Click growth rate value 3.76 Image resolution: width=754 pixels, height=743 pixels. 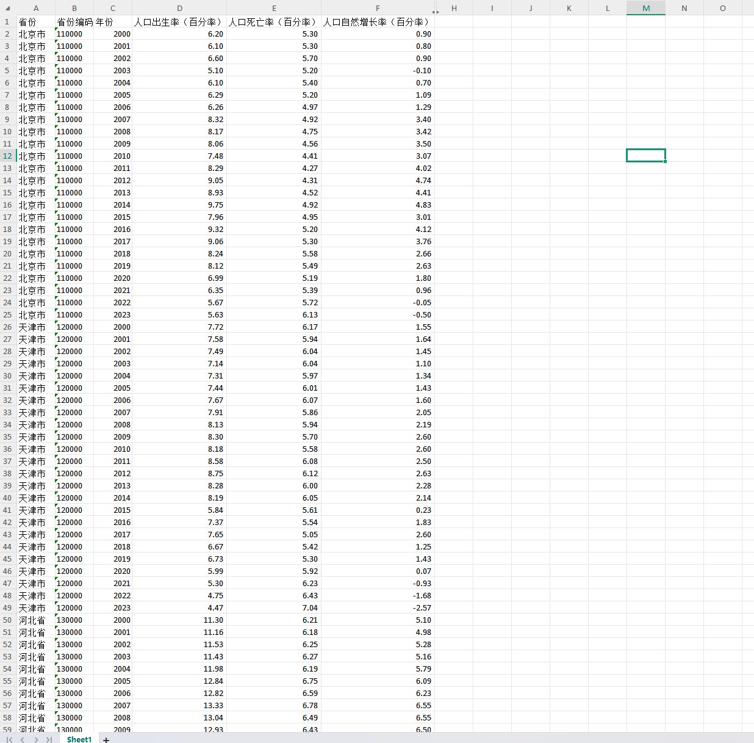click(x=378, y=241)
